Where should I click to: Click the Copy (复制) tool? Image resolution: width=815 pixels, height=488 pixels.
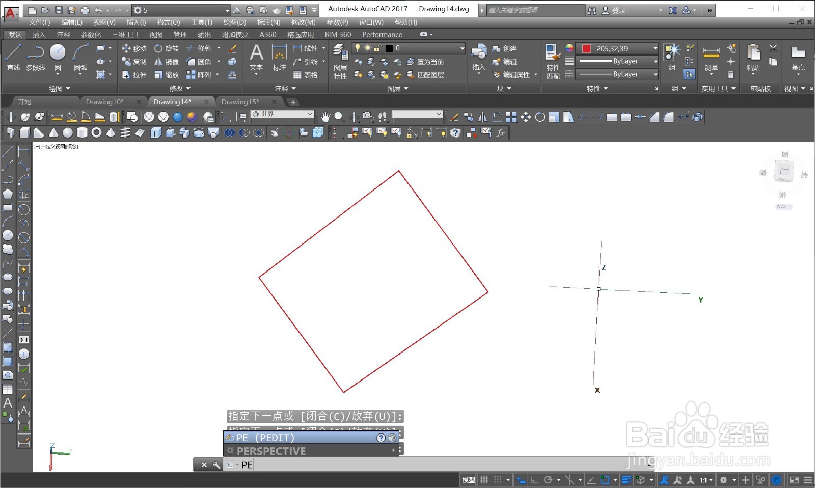[134, 62]
